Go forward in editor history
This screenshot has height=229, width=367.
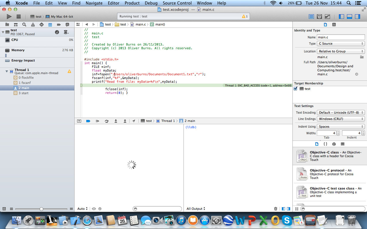pyautogui.click(x=94, y=24)
